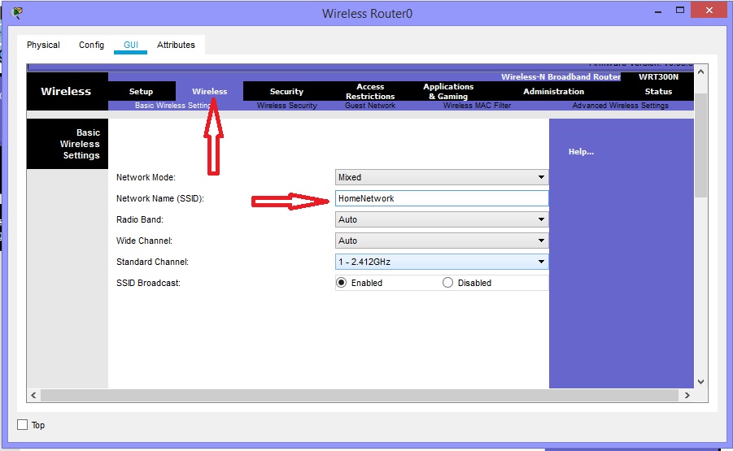
Task: Click the Network Name (SSID) text field
Action: pos(442,198)
